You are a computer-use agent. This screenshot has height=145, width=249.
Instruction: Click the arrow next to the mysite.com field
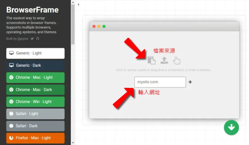click(190, 82)
